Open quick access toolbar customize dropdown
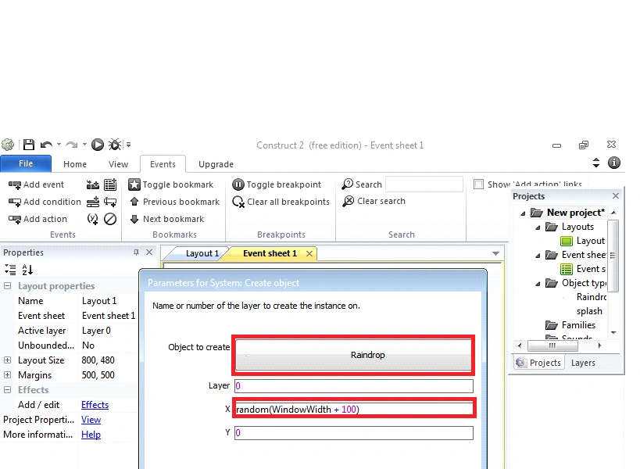 (129, 145)
